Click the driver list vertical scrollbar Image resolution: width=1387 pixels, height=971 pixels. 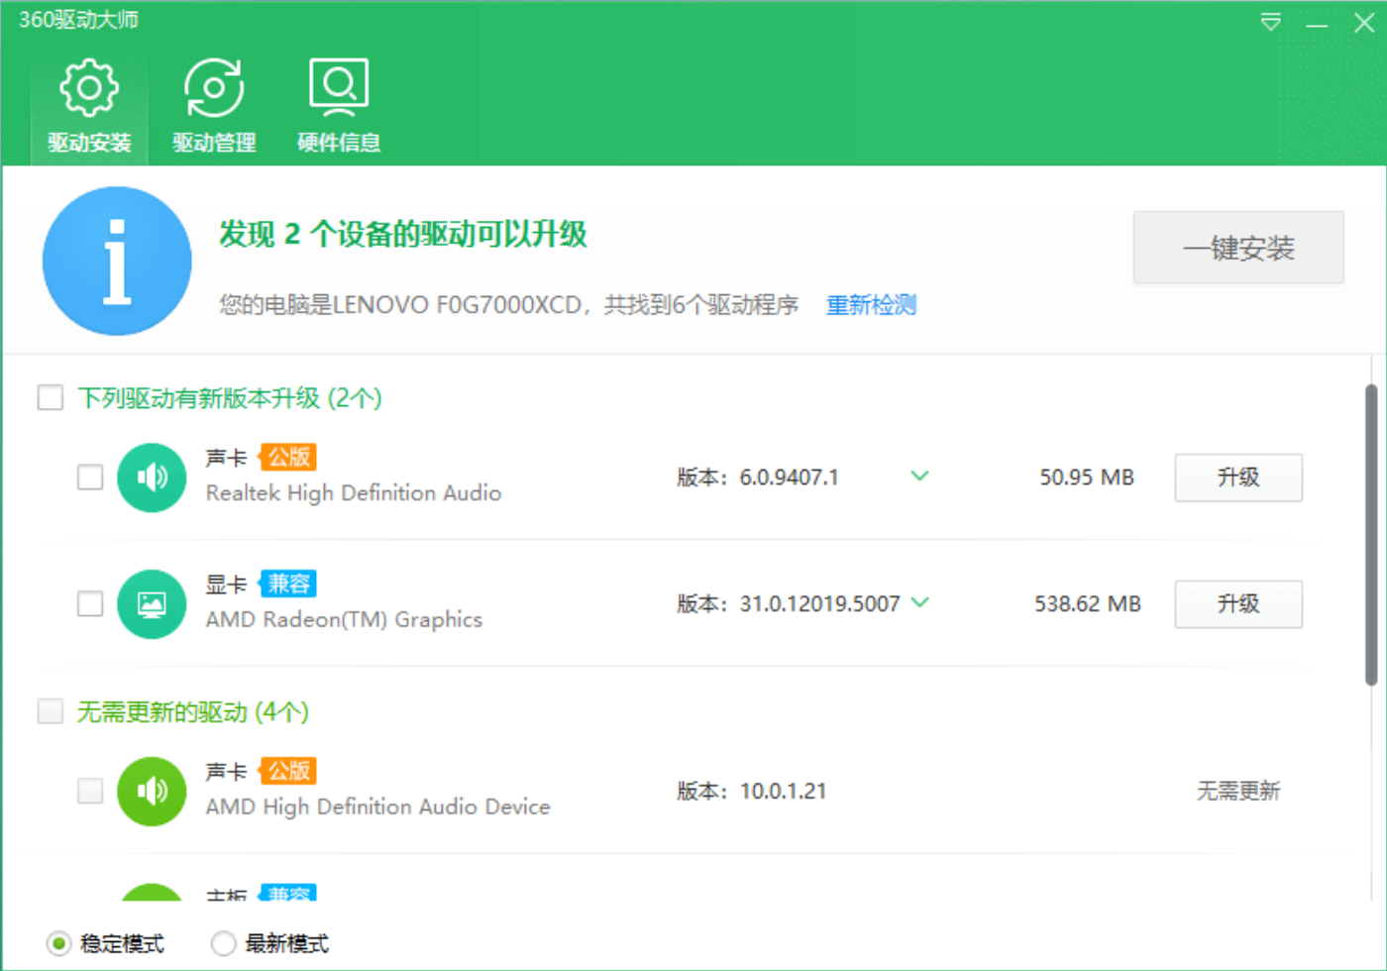1371,535
